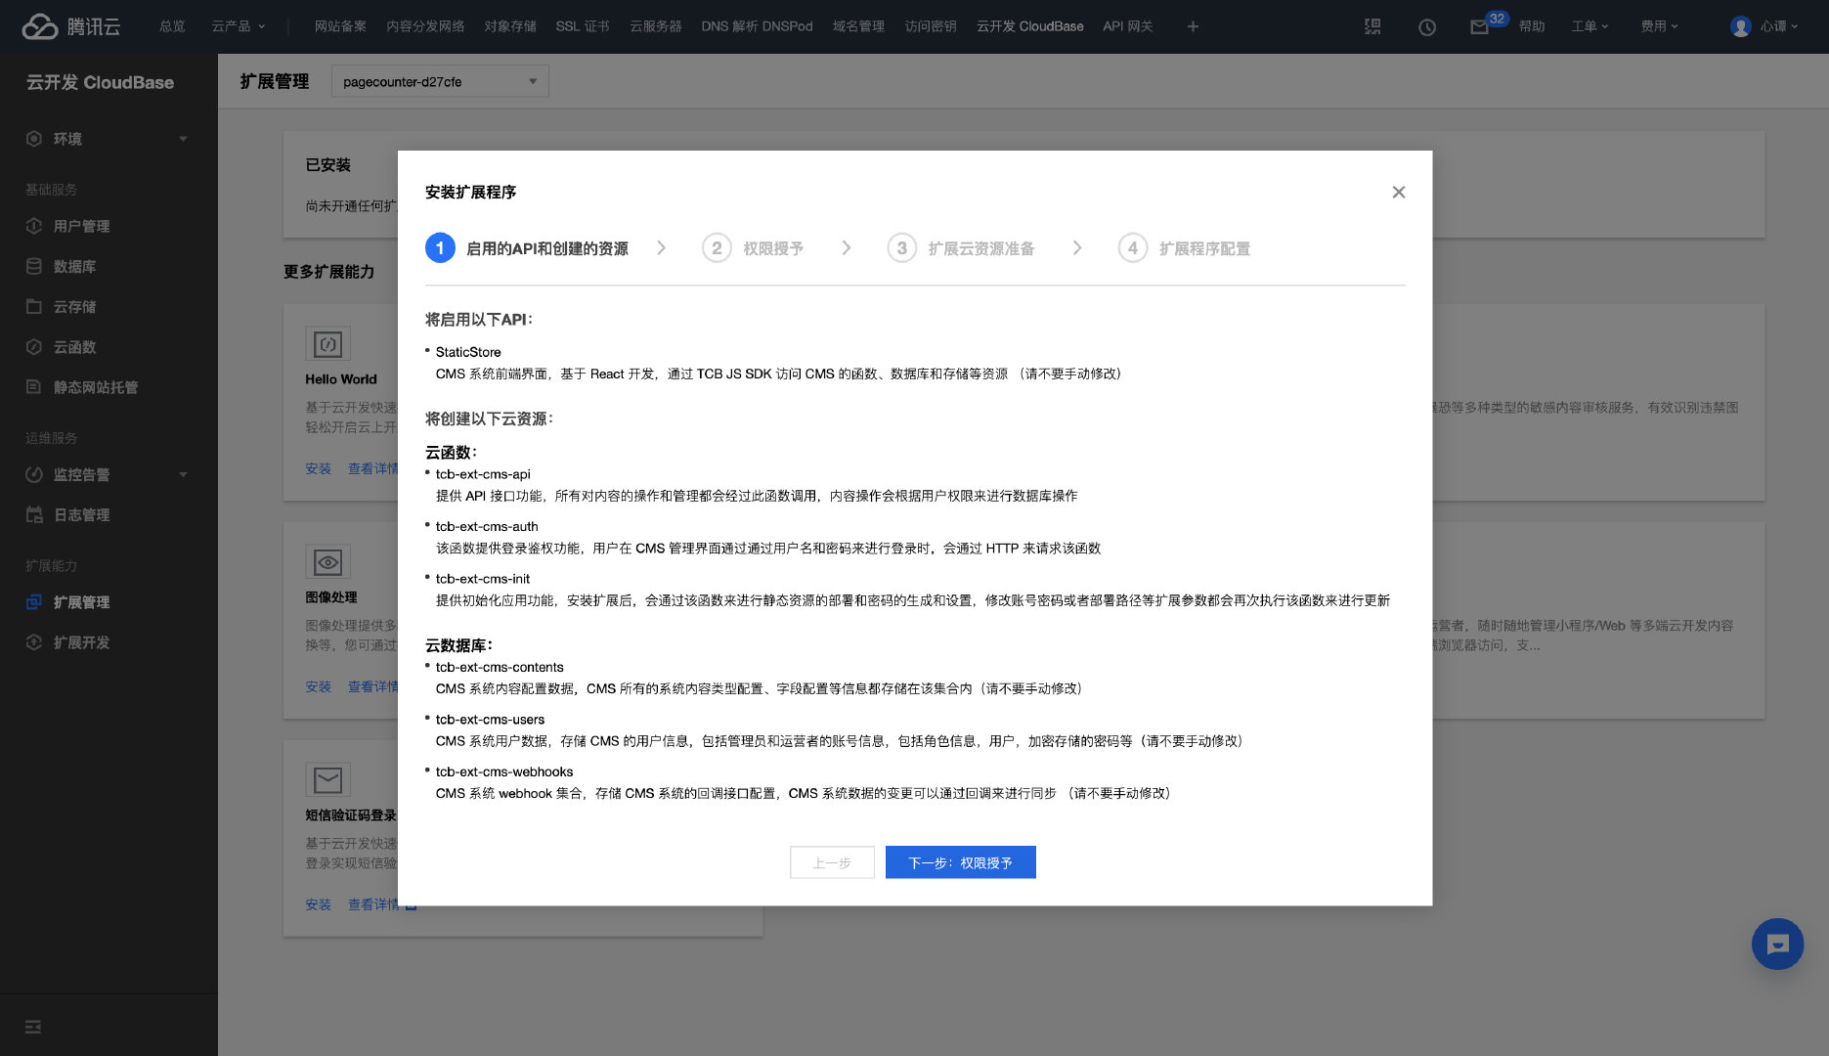Click the 云存储 folder icon
Image resolution: width=1829 pixels, height=1056 pixels.
pos(34,306)
